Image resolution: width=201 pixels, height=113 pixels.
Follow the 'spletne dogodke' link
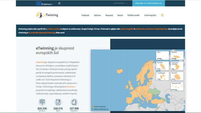click(x=127, y=29)
